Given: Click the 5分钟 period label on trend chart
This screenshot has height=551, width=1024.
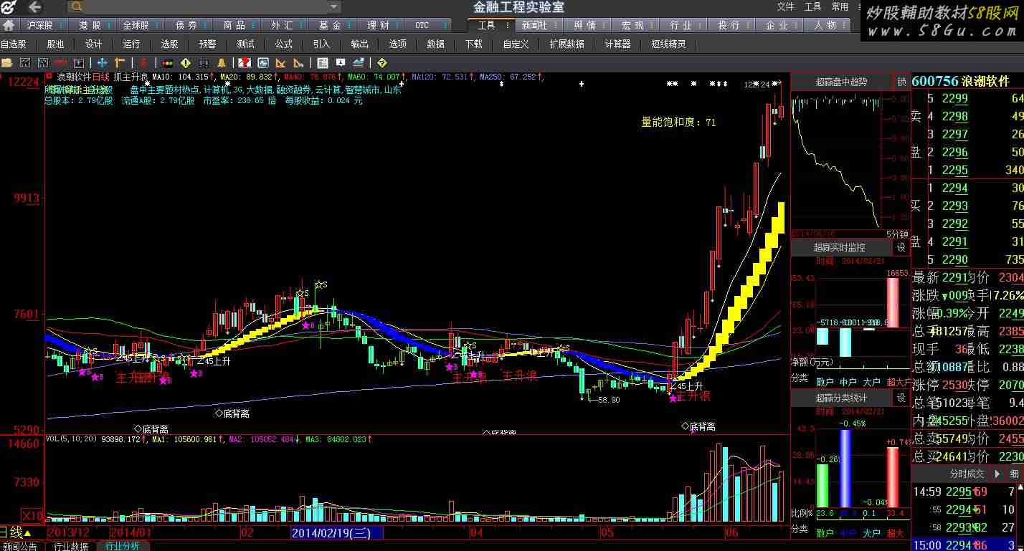Looking at the screenshot, I should coord(896,234).
